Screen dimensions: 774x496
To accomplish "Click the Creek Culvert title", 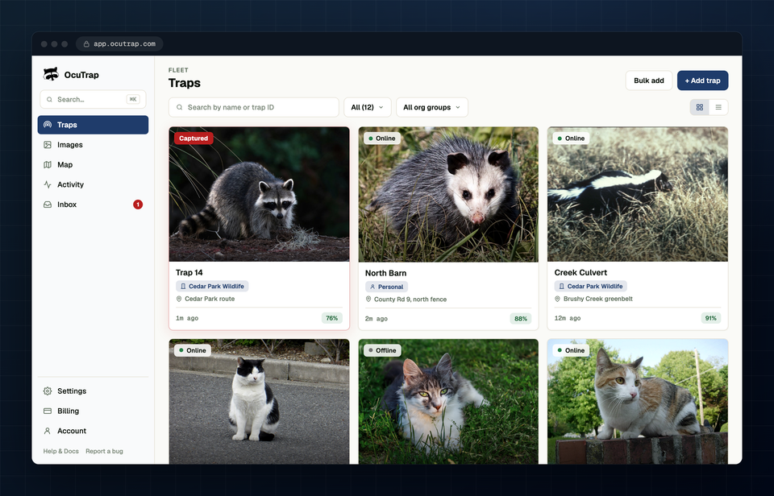I will 580,273.
